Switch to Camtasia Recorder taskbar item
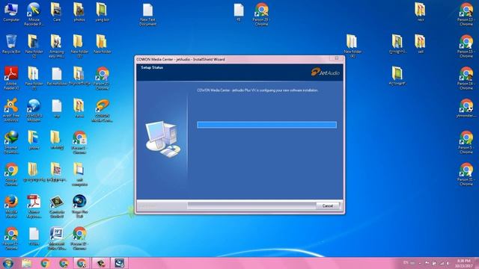This screenshot has height=269, width=479. coord(101,263)
